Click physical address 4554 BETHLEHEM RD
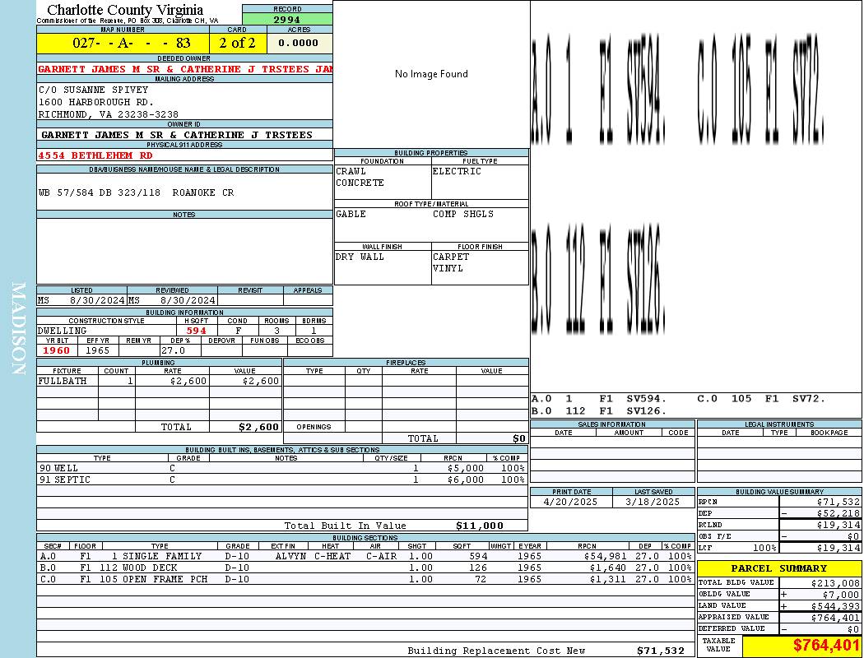Image resolution: width=864 pixels, height=658 pixels. tap(95, 155)
